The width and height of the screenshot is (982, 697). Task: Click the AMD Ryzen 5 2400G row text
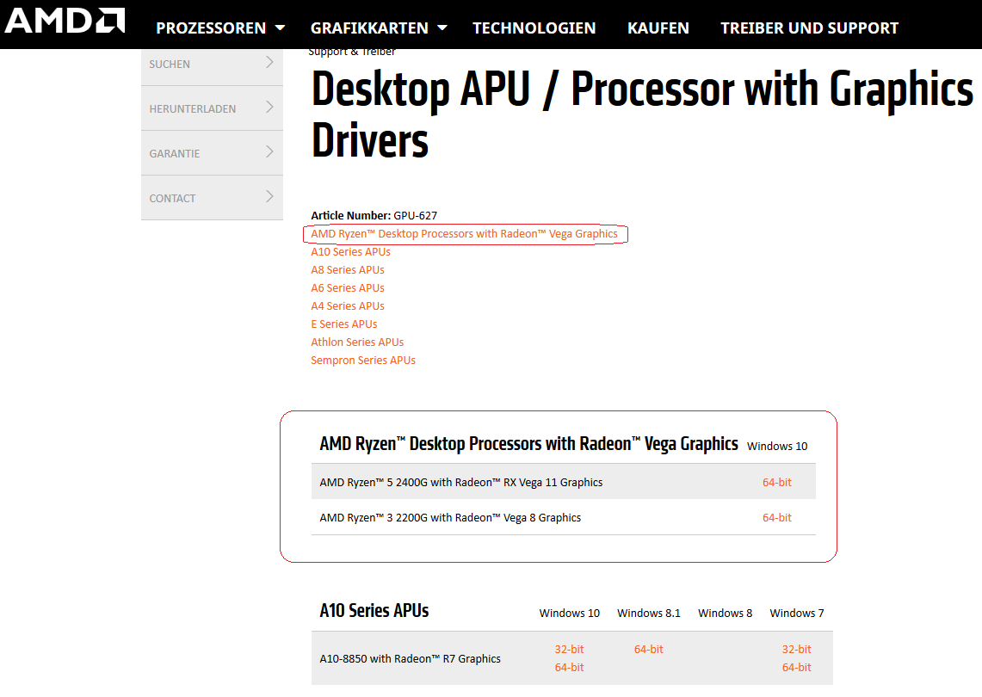[461, 482]
